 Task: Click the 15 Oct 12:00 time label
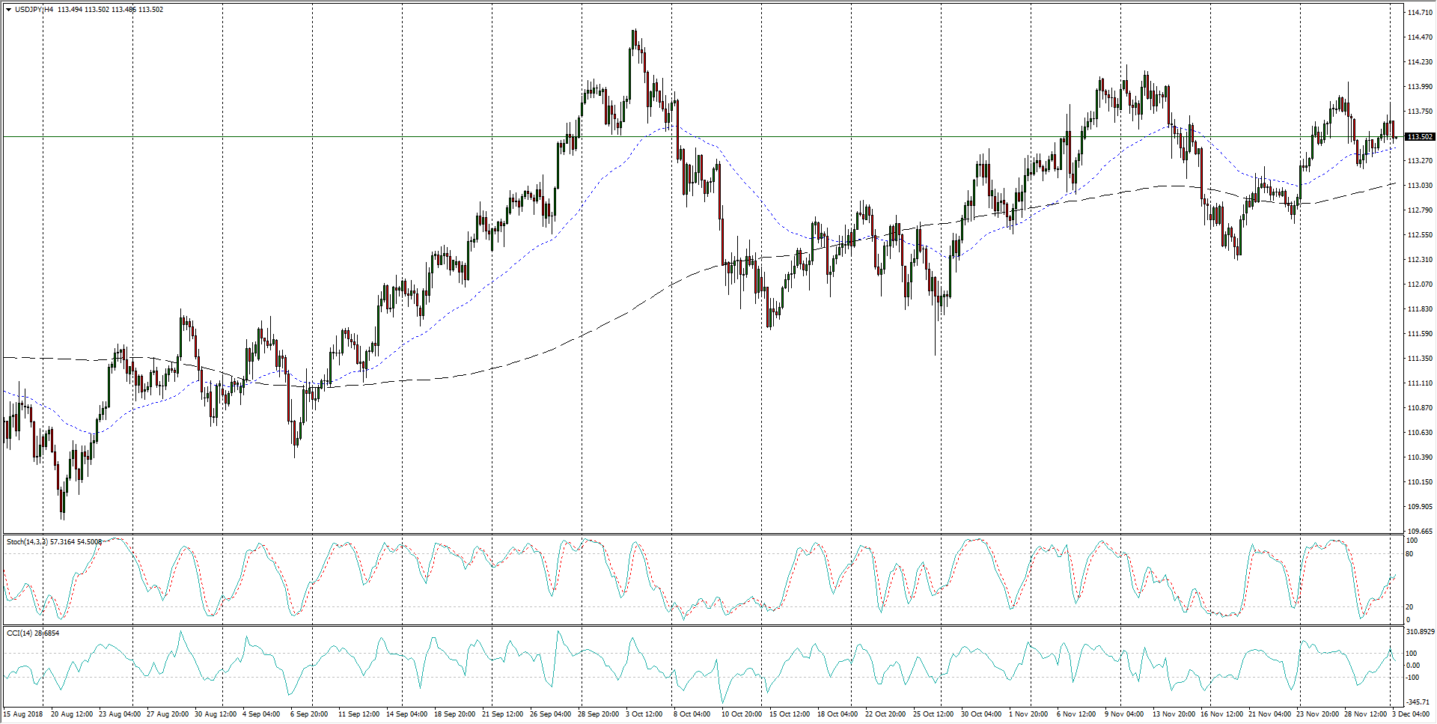(x=790, y=714)
